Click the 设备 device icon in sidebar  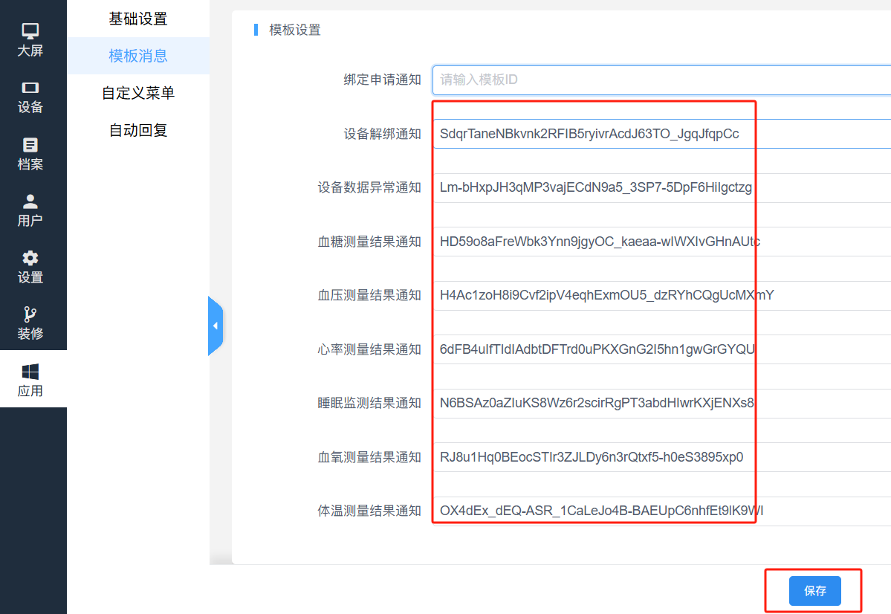click(30, 88)
